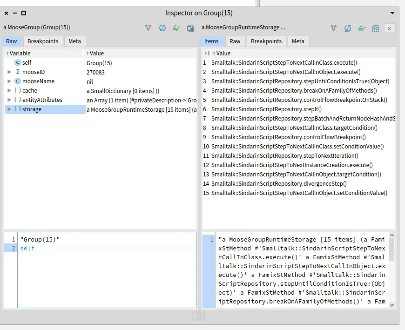Select item 14 divergenceStep()

[298, 183]
